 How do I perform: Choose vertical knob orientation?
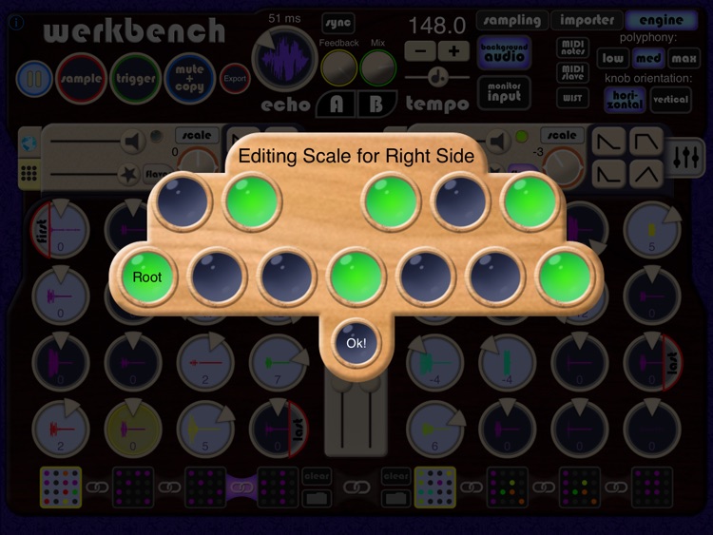point(671,100)
